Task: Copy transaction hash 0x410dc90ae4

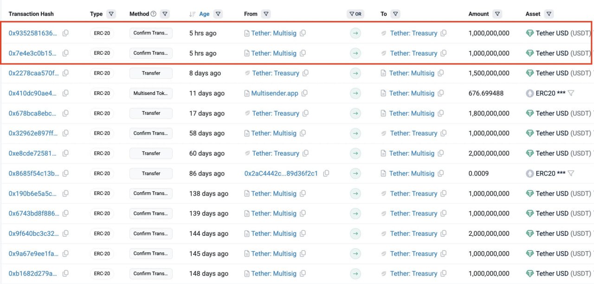Action: click(65, 93)
